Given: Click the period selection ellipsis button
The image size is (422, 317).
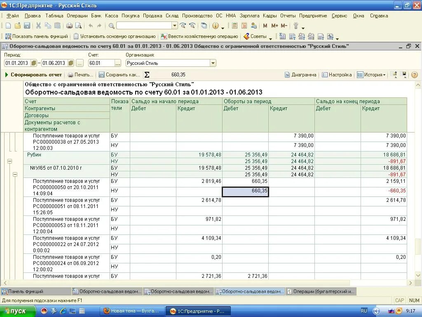Looking at the screenshot, I should (x=80, y=63).
